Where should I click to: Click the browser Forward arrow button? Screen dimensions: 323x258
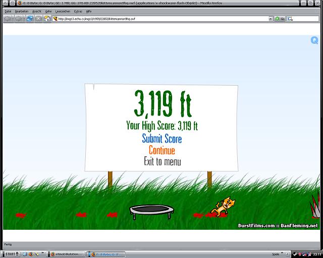19,19
